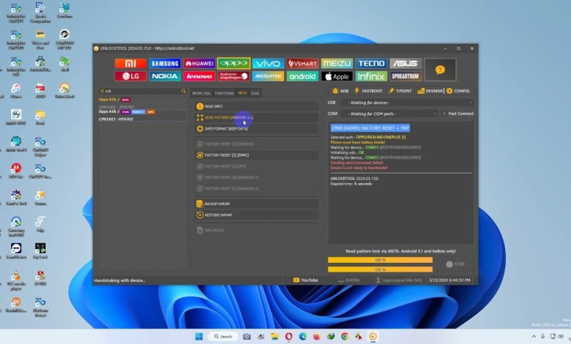Switch to the FUNCTIONS tab

tap(224, 93)
